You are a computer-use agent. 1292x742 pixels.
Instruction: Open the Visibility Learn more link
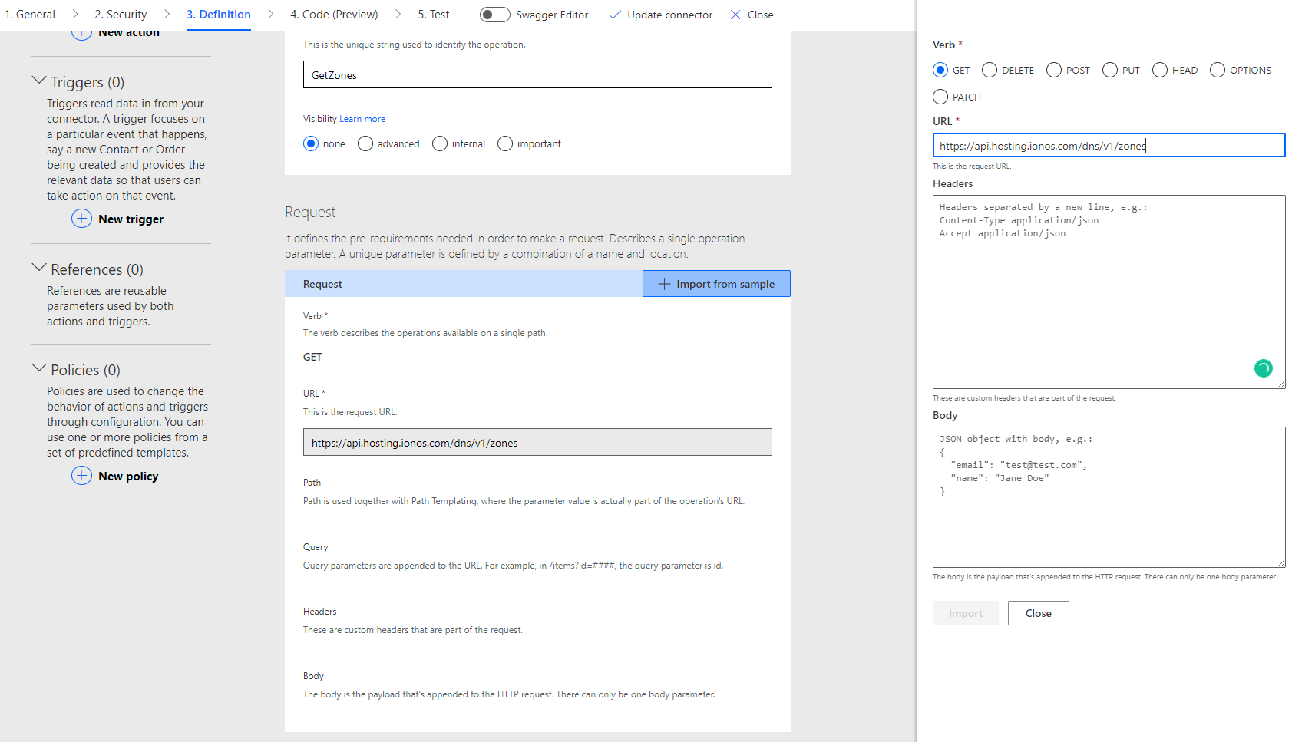[x=362, y=118]
